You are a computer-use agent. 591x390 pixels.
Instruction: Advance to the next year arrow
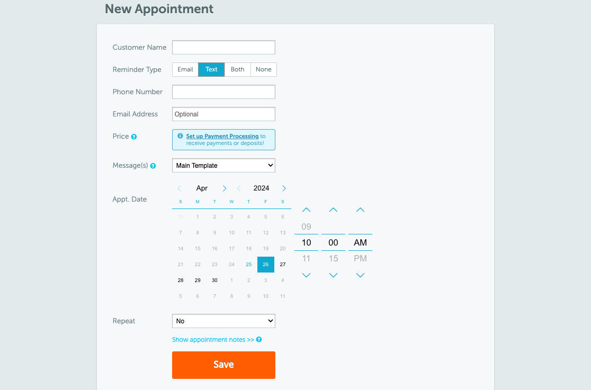pos(284,188)
